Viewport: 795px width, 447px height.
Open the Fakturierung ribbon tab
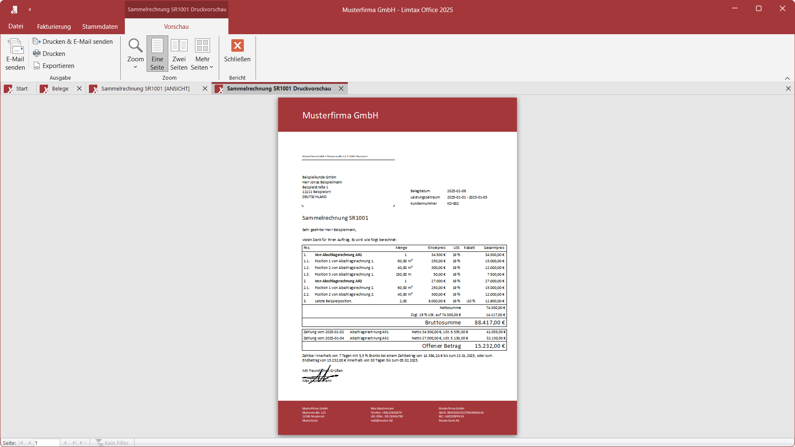54,26
